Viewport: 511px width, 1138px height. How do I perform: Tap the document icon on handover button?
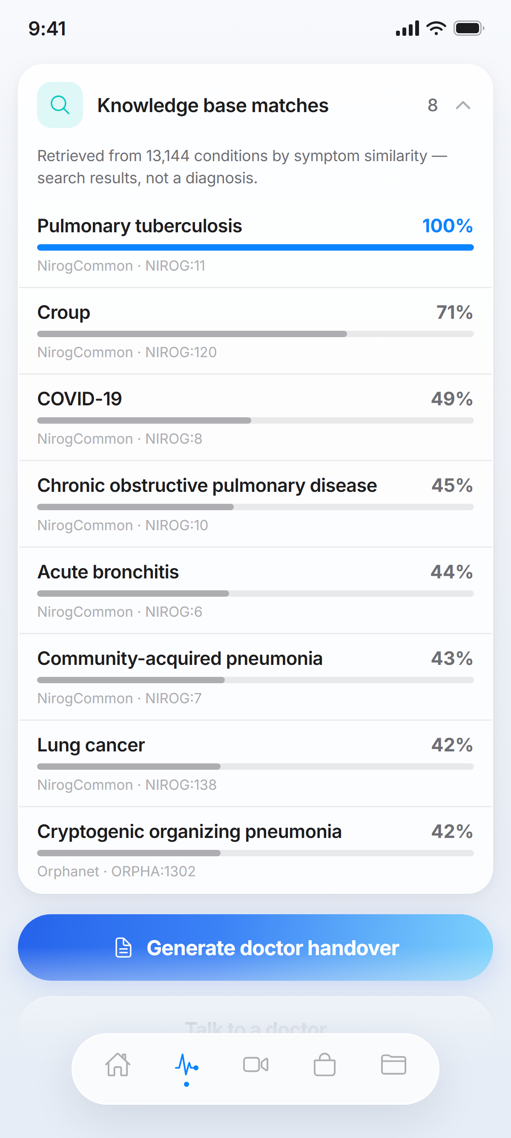tap(123, 947)
